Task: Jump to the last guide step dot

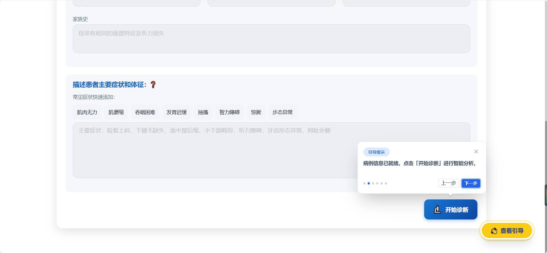Action: 386,183
